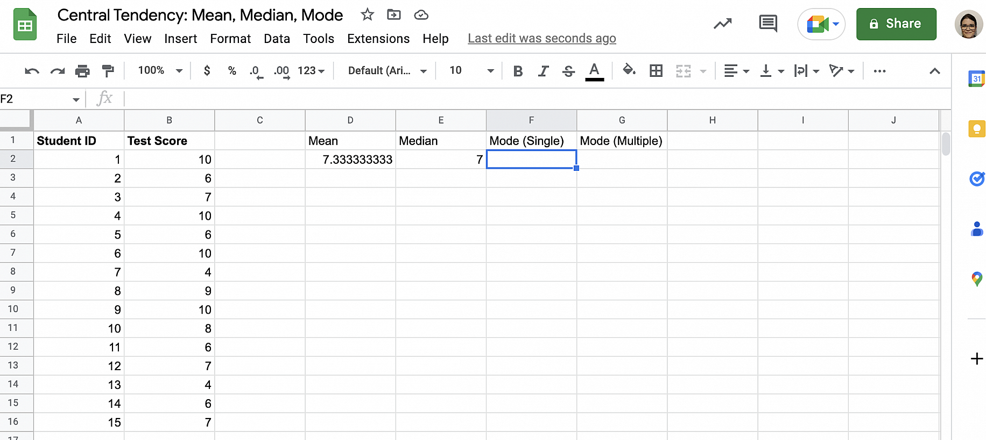Activate the Paint format roller
Image resolution: width=986 pixels, height=440 pixels.
click(108, 71)
